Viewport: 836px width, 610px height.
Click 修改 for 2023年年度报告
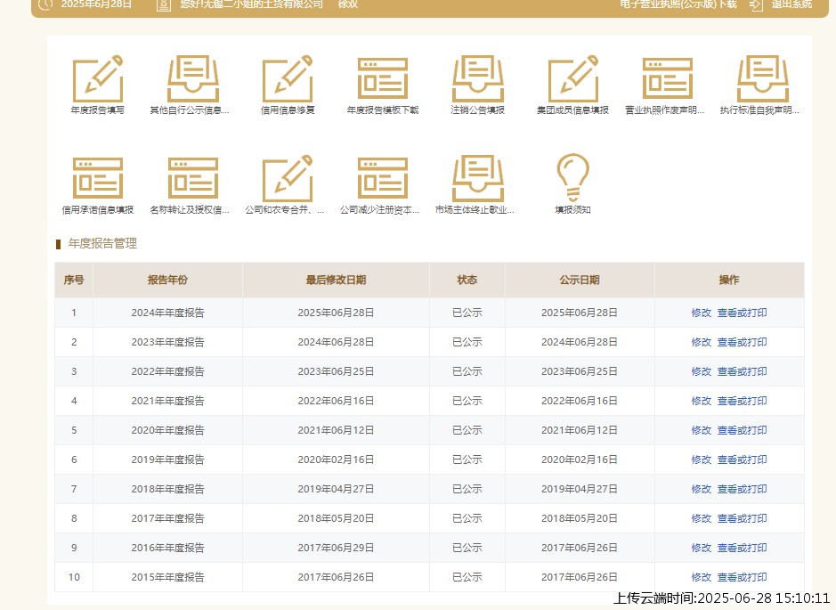[x=701, y=342]
